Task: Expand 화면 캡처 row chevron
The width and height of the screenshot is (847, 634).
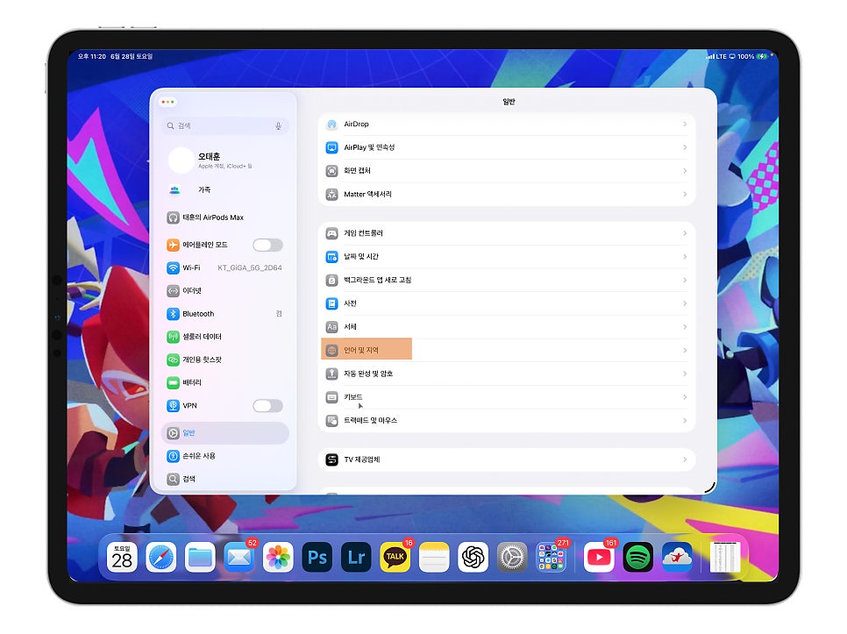Action: (685, 171)
